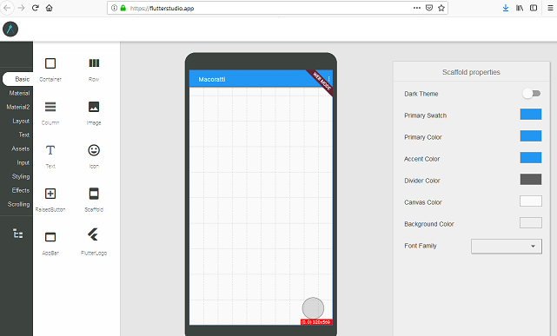Switch to the Layout widgets tab

click(x=21, y=121)
